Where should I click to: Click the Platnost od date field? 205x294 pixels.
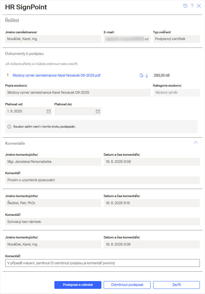[x=26, y=111]
